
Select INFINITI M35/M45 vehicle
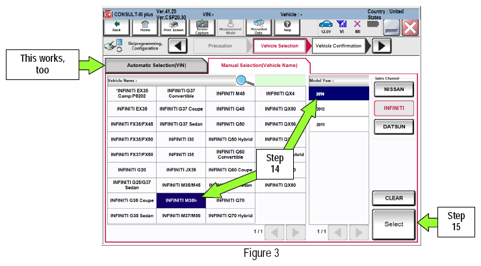[181, 185]
